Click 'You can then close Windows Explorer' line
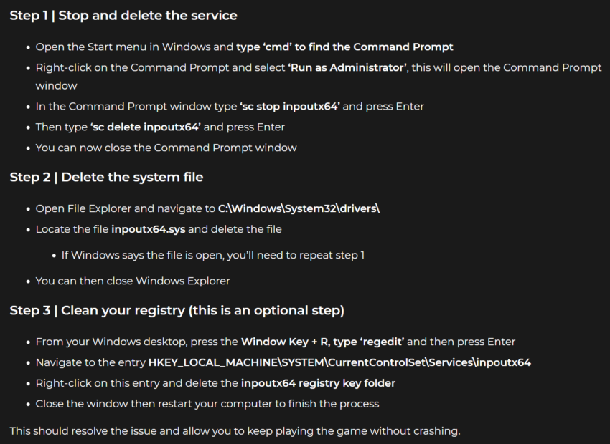610x444 pixels. coord(133,281)
